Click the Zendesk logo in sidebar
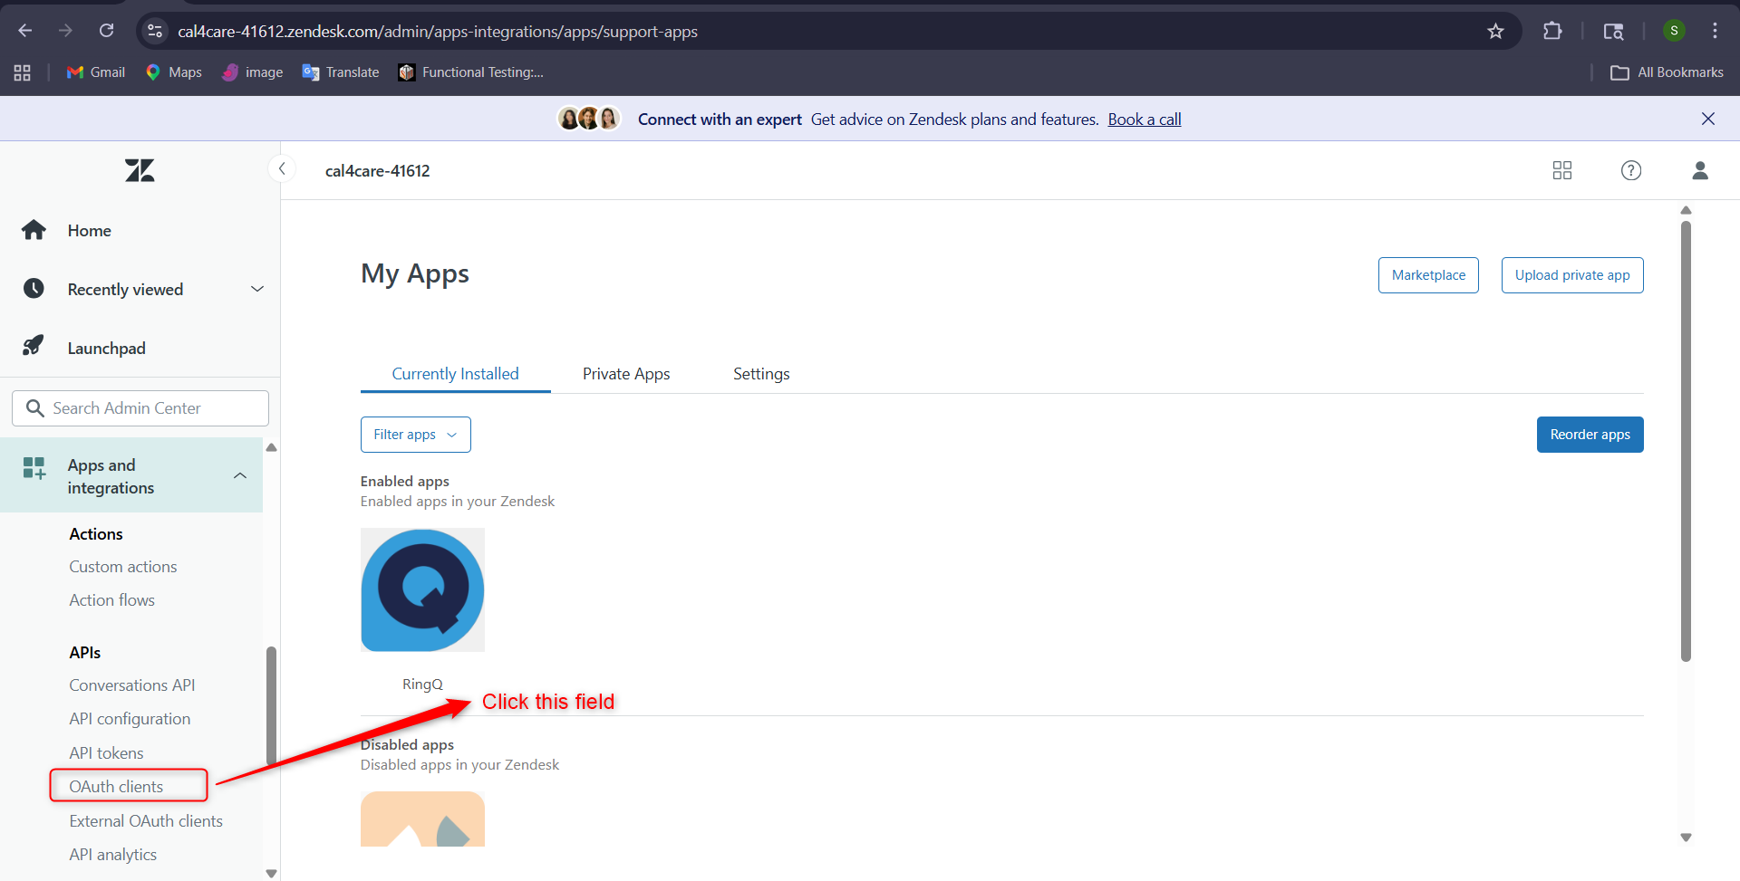 140,170
